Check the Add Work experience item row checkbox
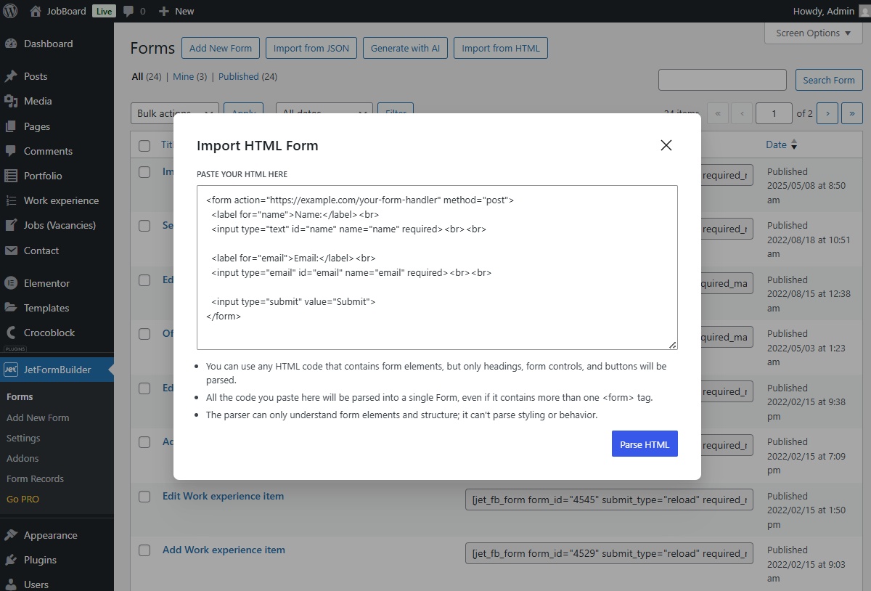Viewport: 871px width, 591px height. (144, 550)
